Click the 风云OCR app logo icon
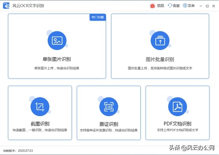Viewport: 219px width, 155px height. pos(6,6)
